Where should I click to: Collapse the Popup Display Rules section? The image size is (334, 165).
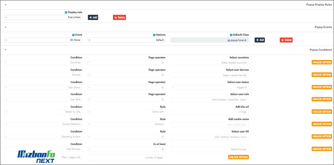click(x=5, y=5)
